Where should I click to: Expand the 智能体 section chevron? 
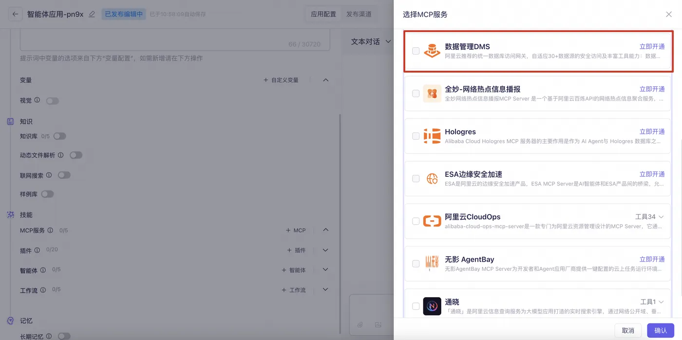[326, 270]
